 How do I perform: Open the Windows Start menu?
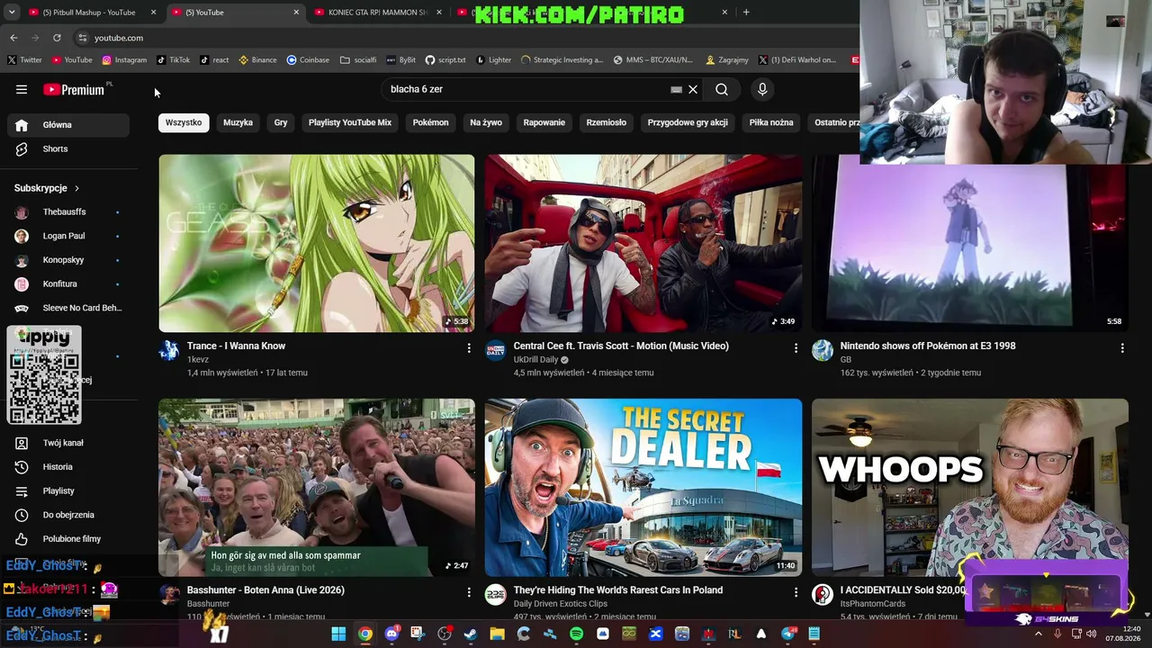[338, 634]
